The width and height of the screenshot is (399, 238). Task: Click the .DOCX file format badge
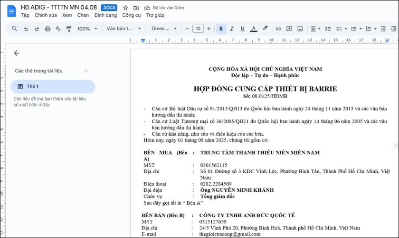tap(109, 8)
